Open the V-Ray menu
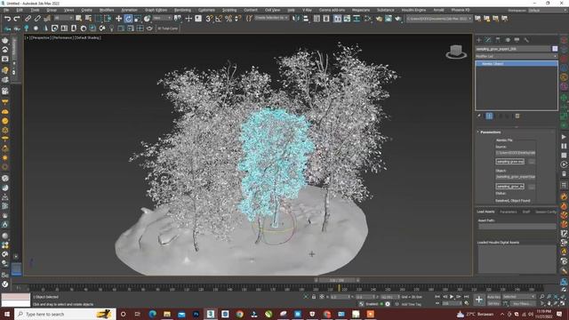 (x=307, y=10)
